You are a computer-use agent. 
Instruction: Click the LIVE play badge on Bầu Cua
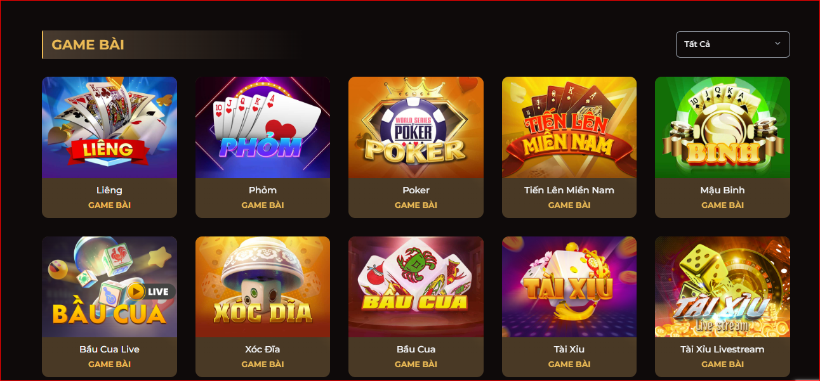click(x=151, y=292)
